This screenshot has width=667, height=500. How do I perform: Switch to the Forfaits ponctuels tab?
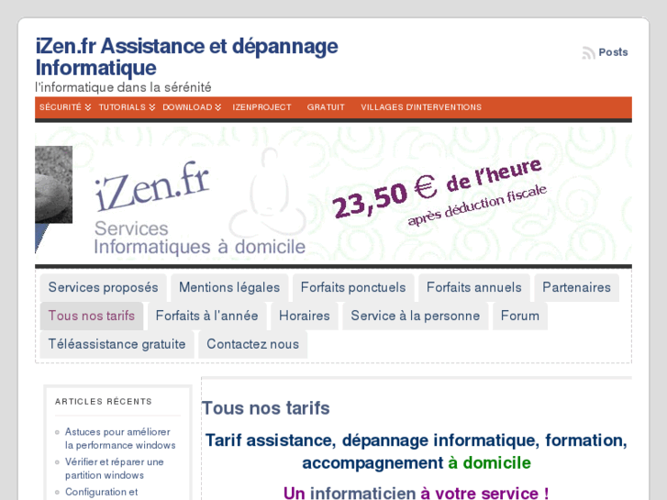[x=353, y=288]
